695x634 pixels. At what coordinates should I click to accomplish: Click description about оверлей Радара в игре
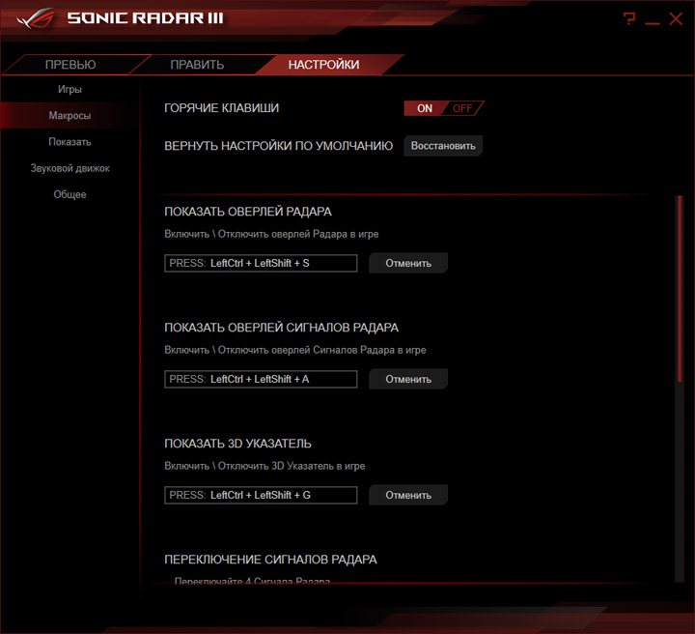click(271, 234)
